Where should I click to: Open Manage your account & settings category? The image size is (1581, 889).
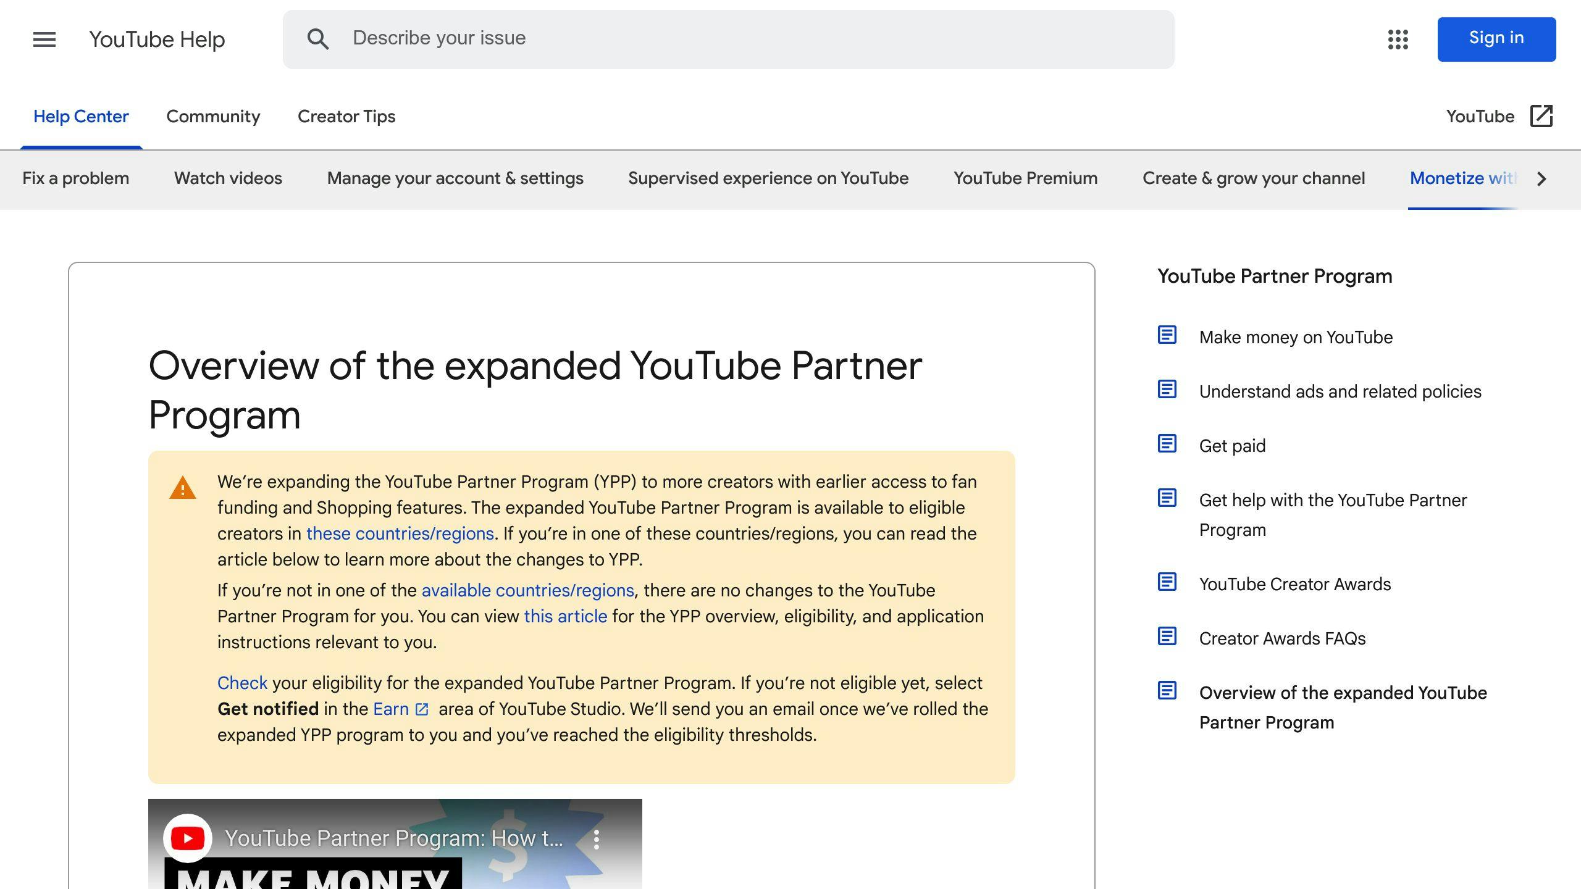pyautogui.click(x=455, y=178)
